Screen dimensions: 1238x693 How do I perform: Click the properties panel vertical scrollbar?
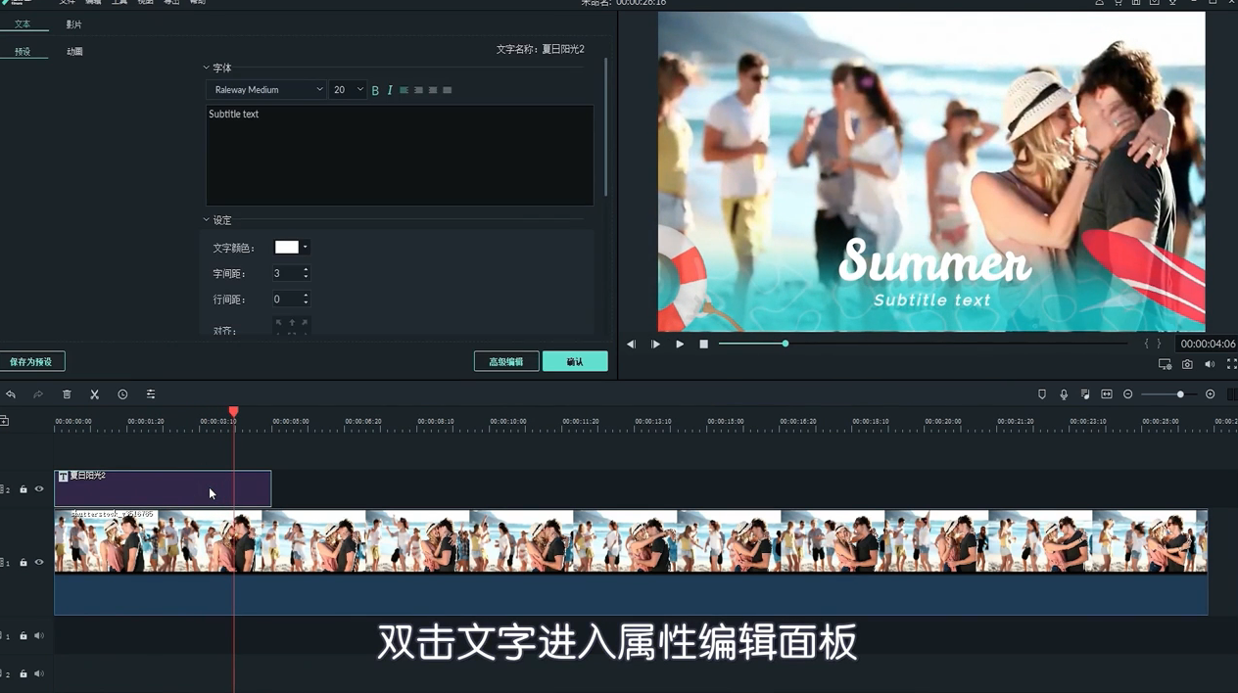(x=606, y=127)
